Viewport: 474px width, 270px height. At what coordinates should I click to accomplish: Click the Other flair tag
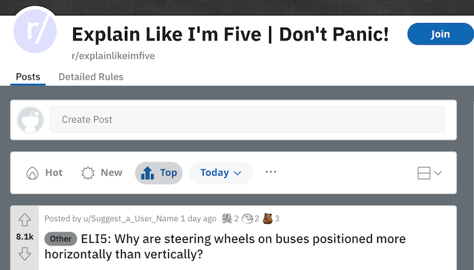tap(61, 239)
